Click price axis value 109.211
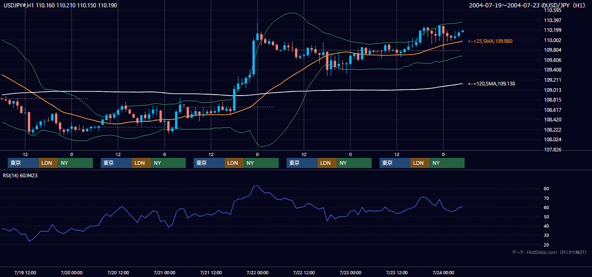Screen dimensions: 592x277 tap(553, 80)
